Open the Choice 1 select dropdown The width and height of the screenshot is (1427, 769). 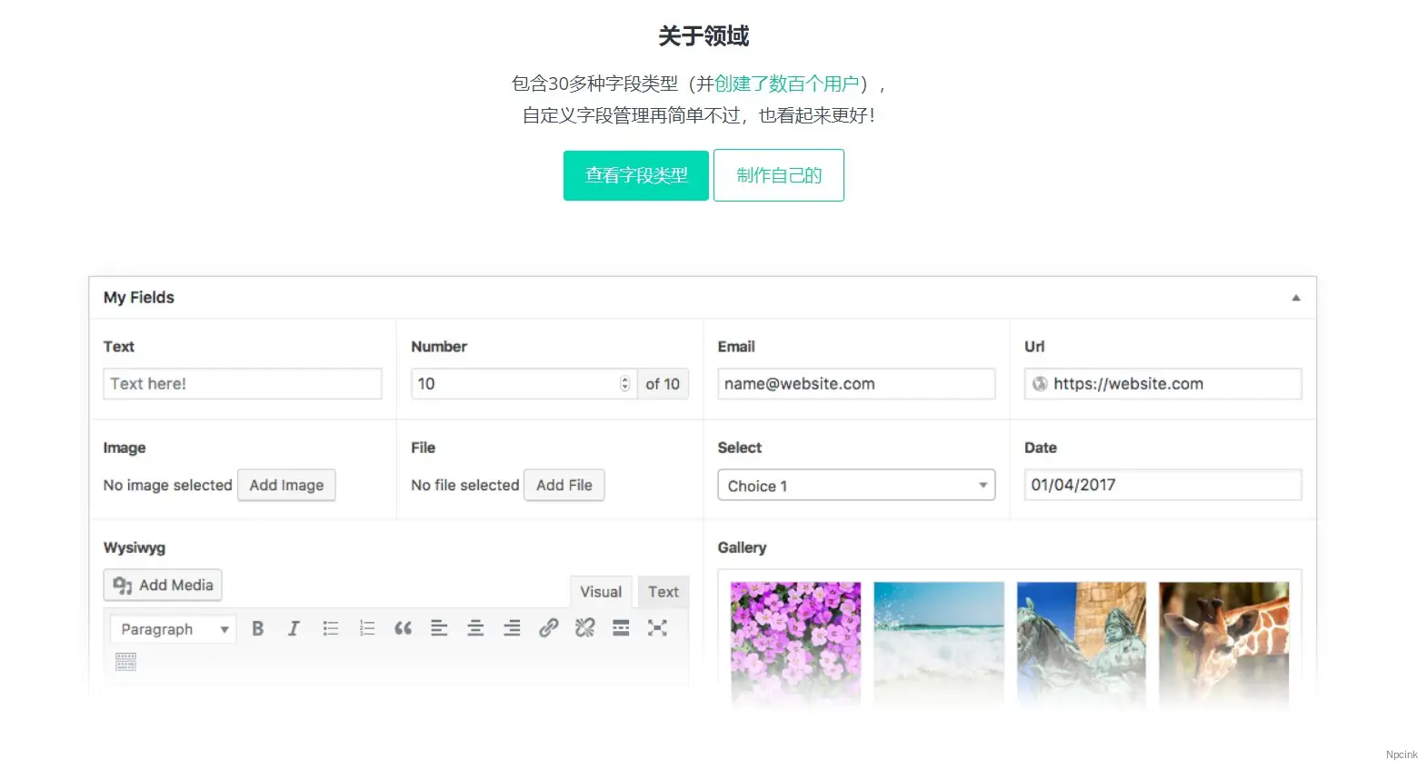856,485
